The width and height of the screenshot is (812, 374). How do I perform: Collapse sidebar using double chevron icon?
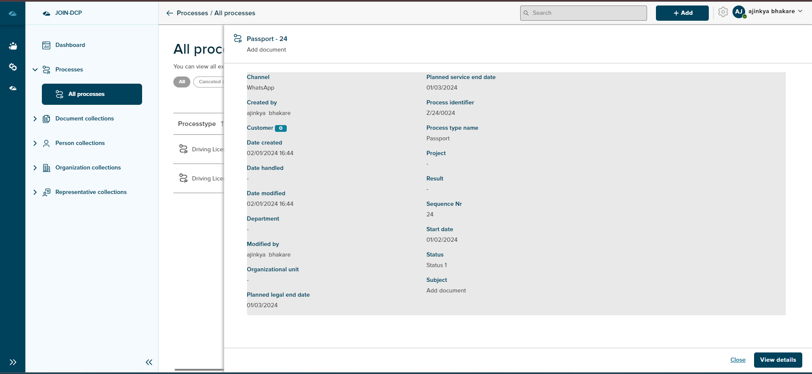[x=149, y=362]
